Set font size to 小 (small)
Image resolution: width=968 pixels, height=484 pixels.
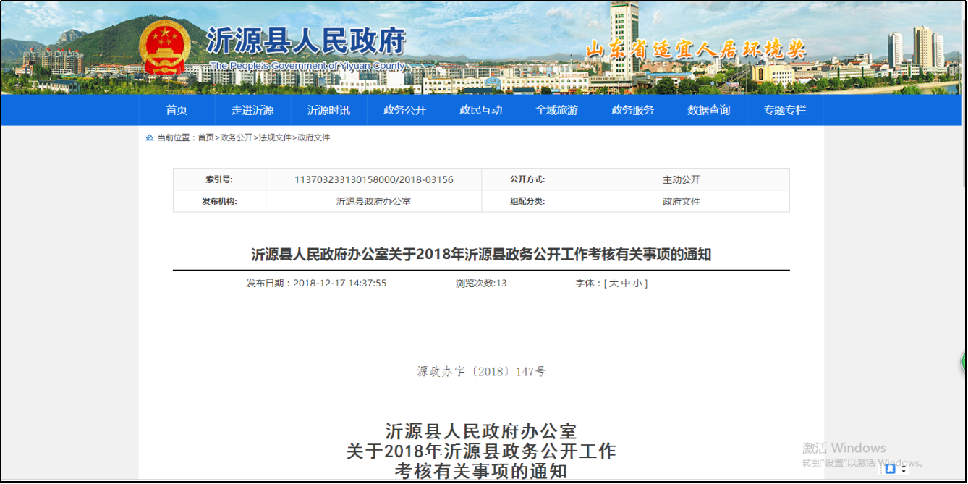[637, 284]
